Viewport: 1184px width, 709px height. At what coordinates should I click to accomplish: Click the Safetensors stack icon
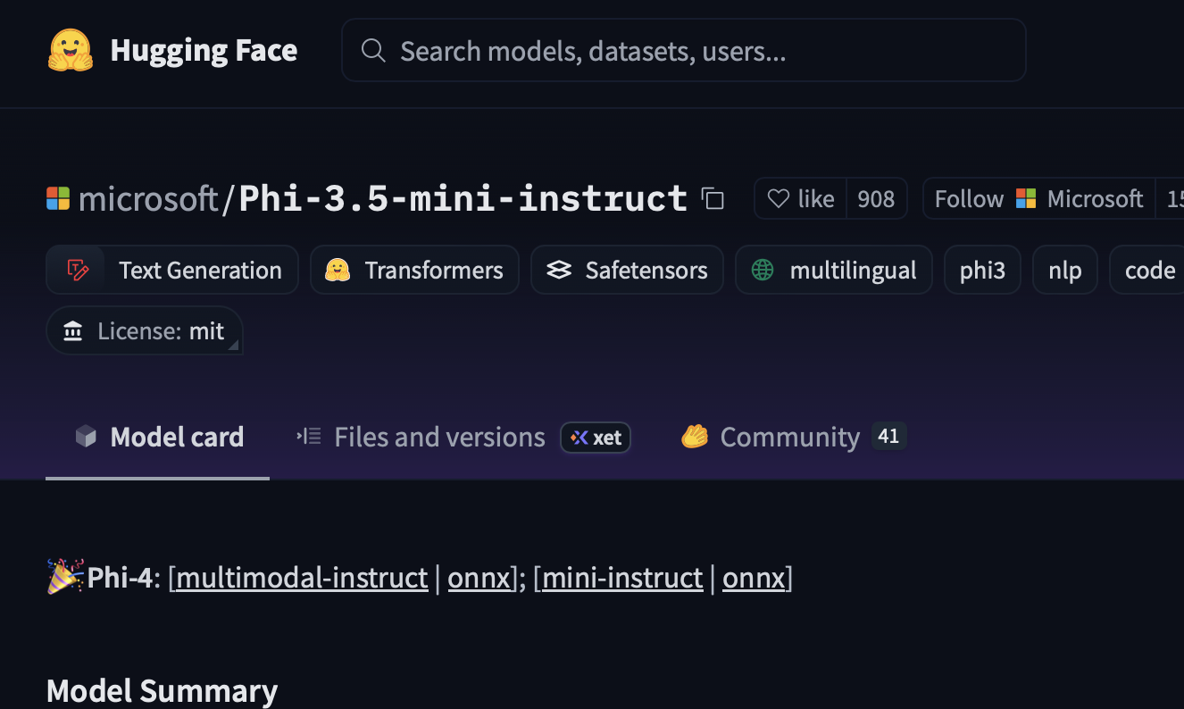point(559,270)
